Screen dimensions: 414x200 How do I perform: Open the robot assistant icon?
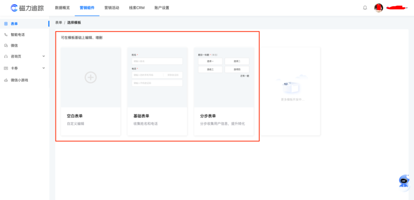pyautogui.click(x=404, y=181)
